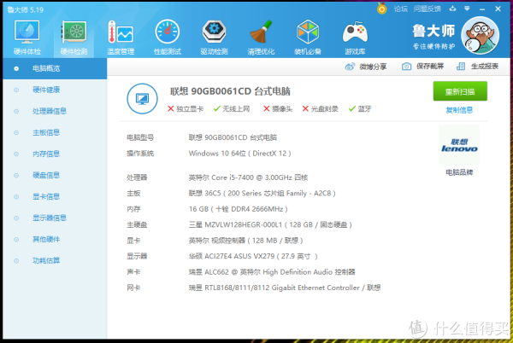Viewport: 513px width, 343px height.
Task: Click the Lenovo brand logo
Action: [x=459, y=145]
